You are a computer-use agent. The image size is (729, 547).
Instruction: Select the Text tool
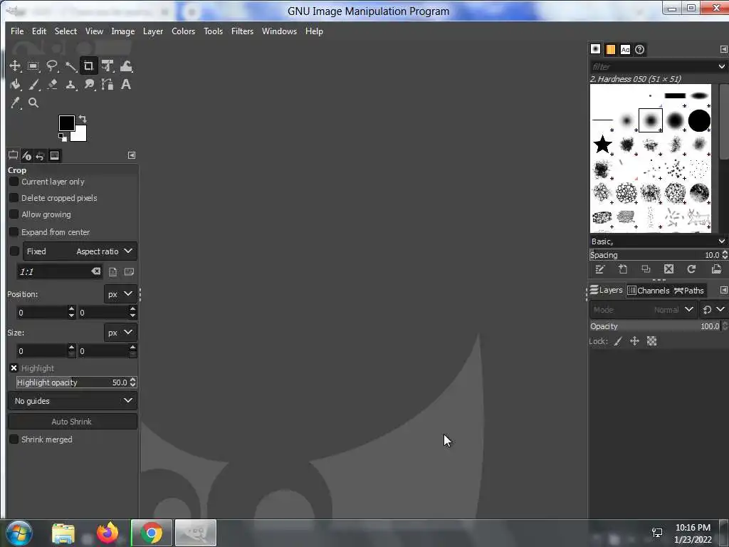125,84
